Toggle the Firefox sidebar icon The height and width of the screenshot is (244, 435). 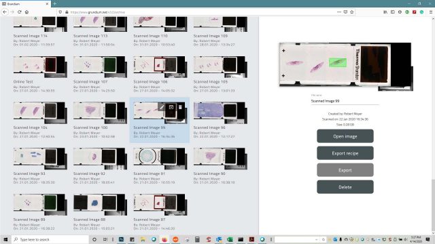(x=393, y=12)
